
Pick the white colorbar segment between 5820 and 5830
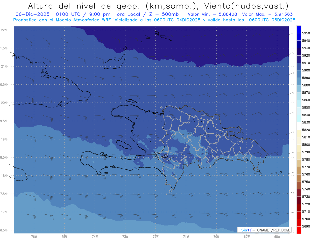[299, 126]
